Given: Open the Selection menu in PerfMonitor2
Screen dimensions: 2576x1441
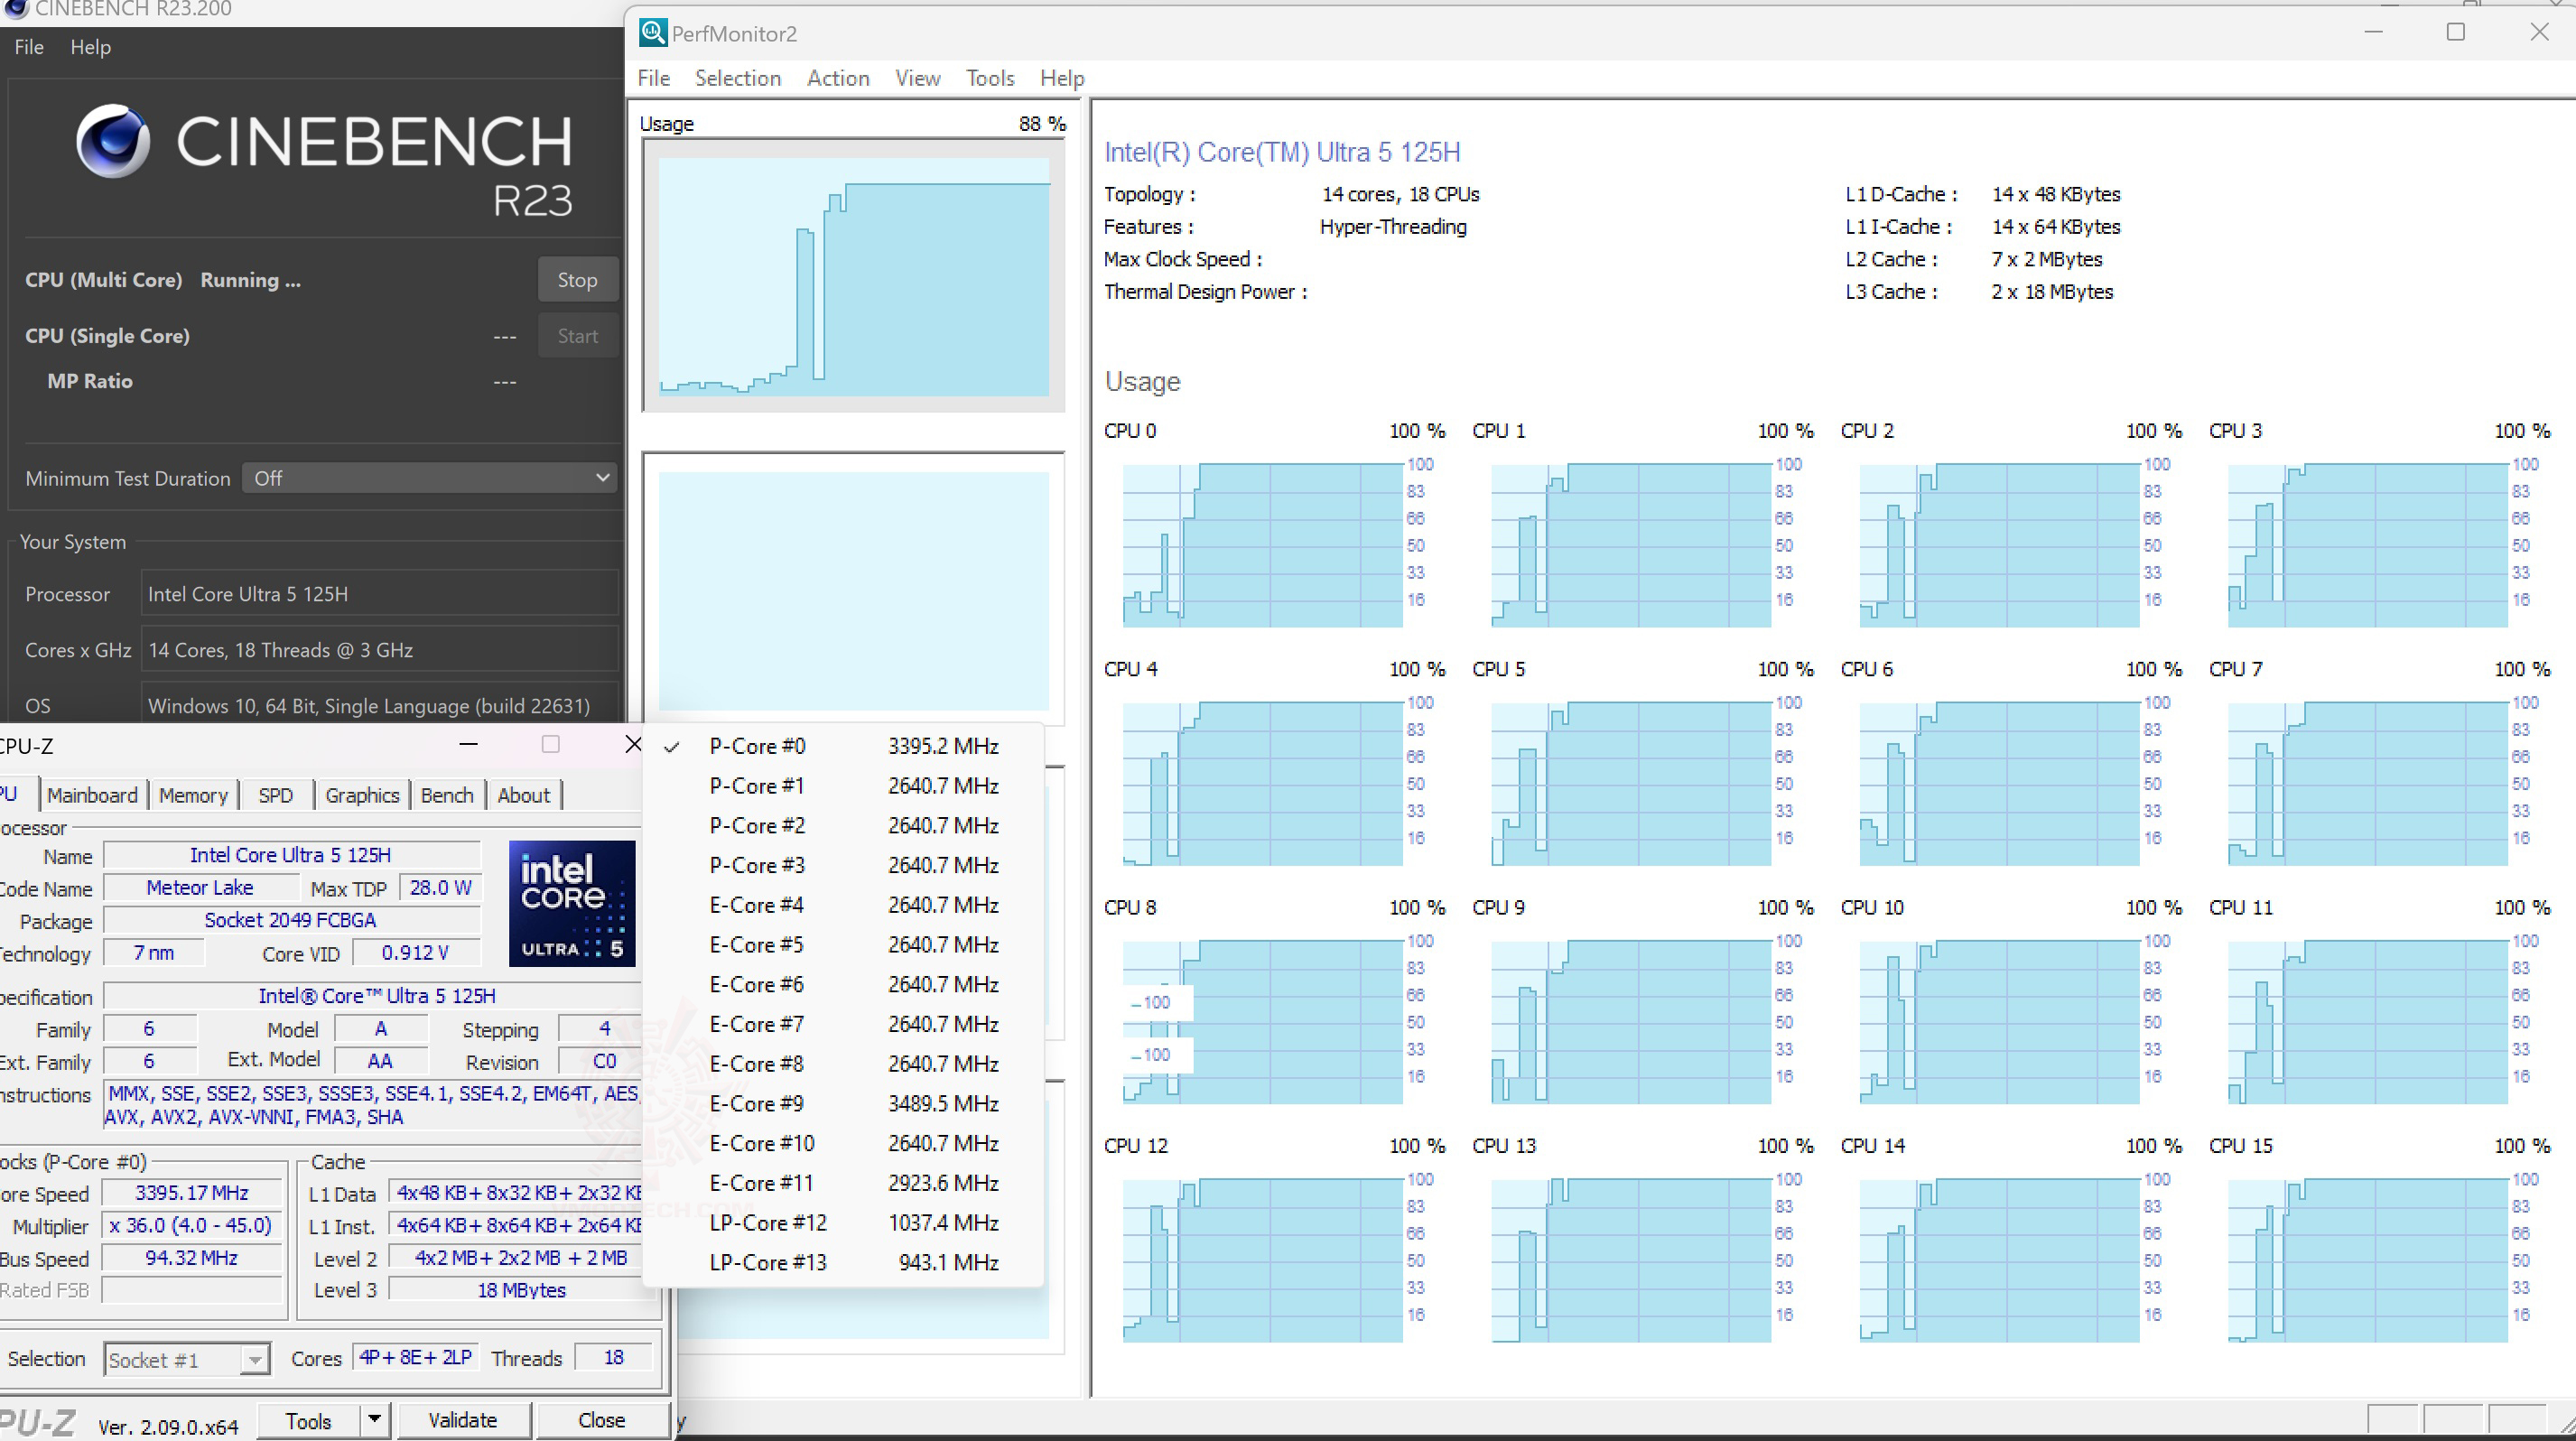Looking at the screenshot, I should pos(737,78).
